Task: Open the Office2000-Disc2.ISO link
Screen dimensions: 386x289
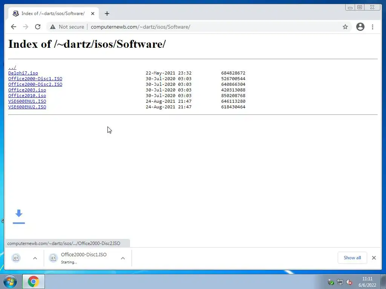Action: coord(35,84)
